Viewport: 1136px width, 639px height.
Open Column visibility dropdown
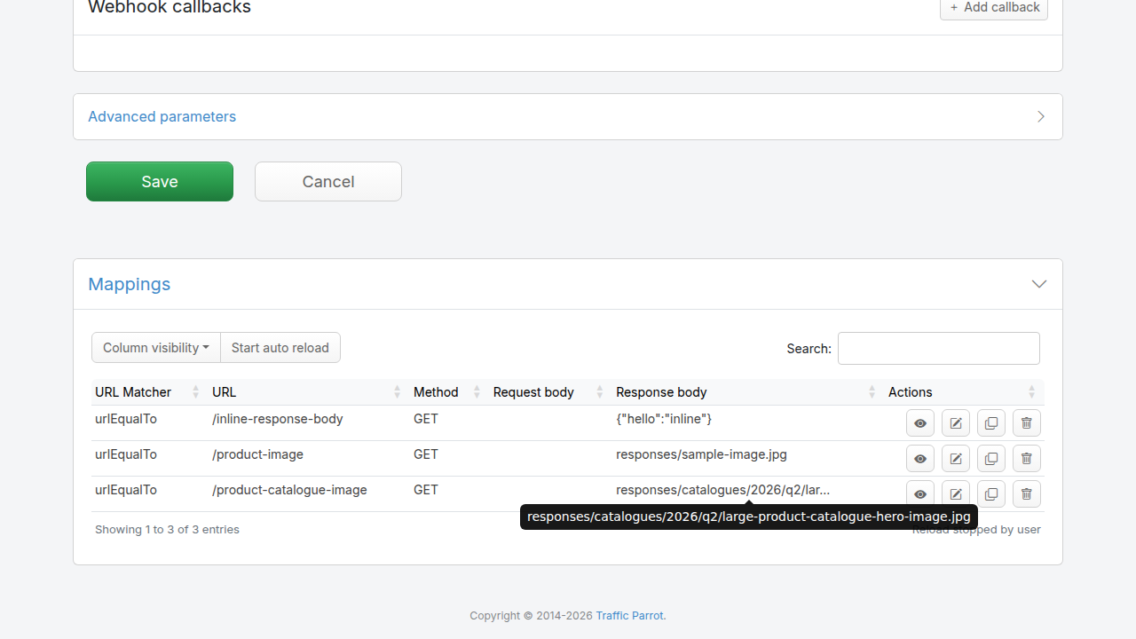click(156, 348)
